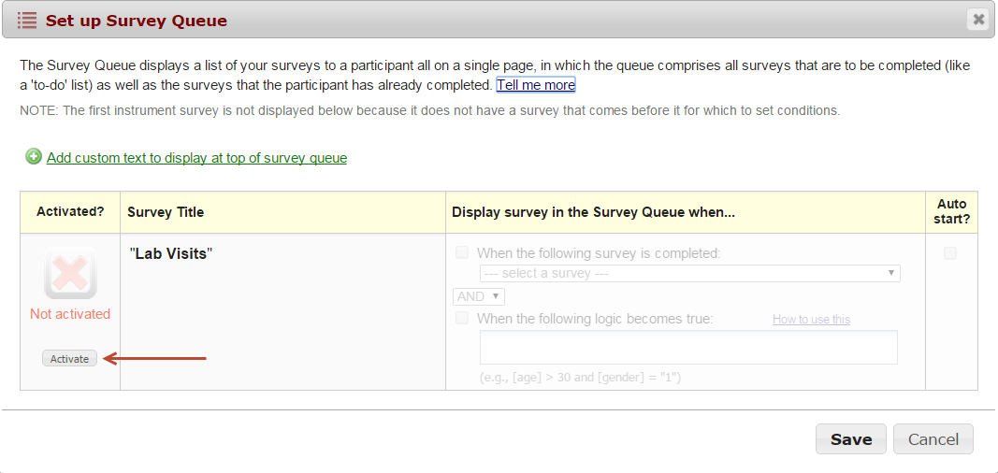The width and height of the screenshot is (998, 473).
Task: Open the 'select a survey' dropdown
Action: [689, 273]
